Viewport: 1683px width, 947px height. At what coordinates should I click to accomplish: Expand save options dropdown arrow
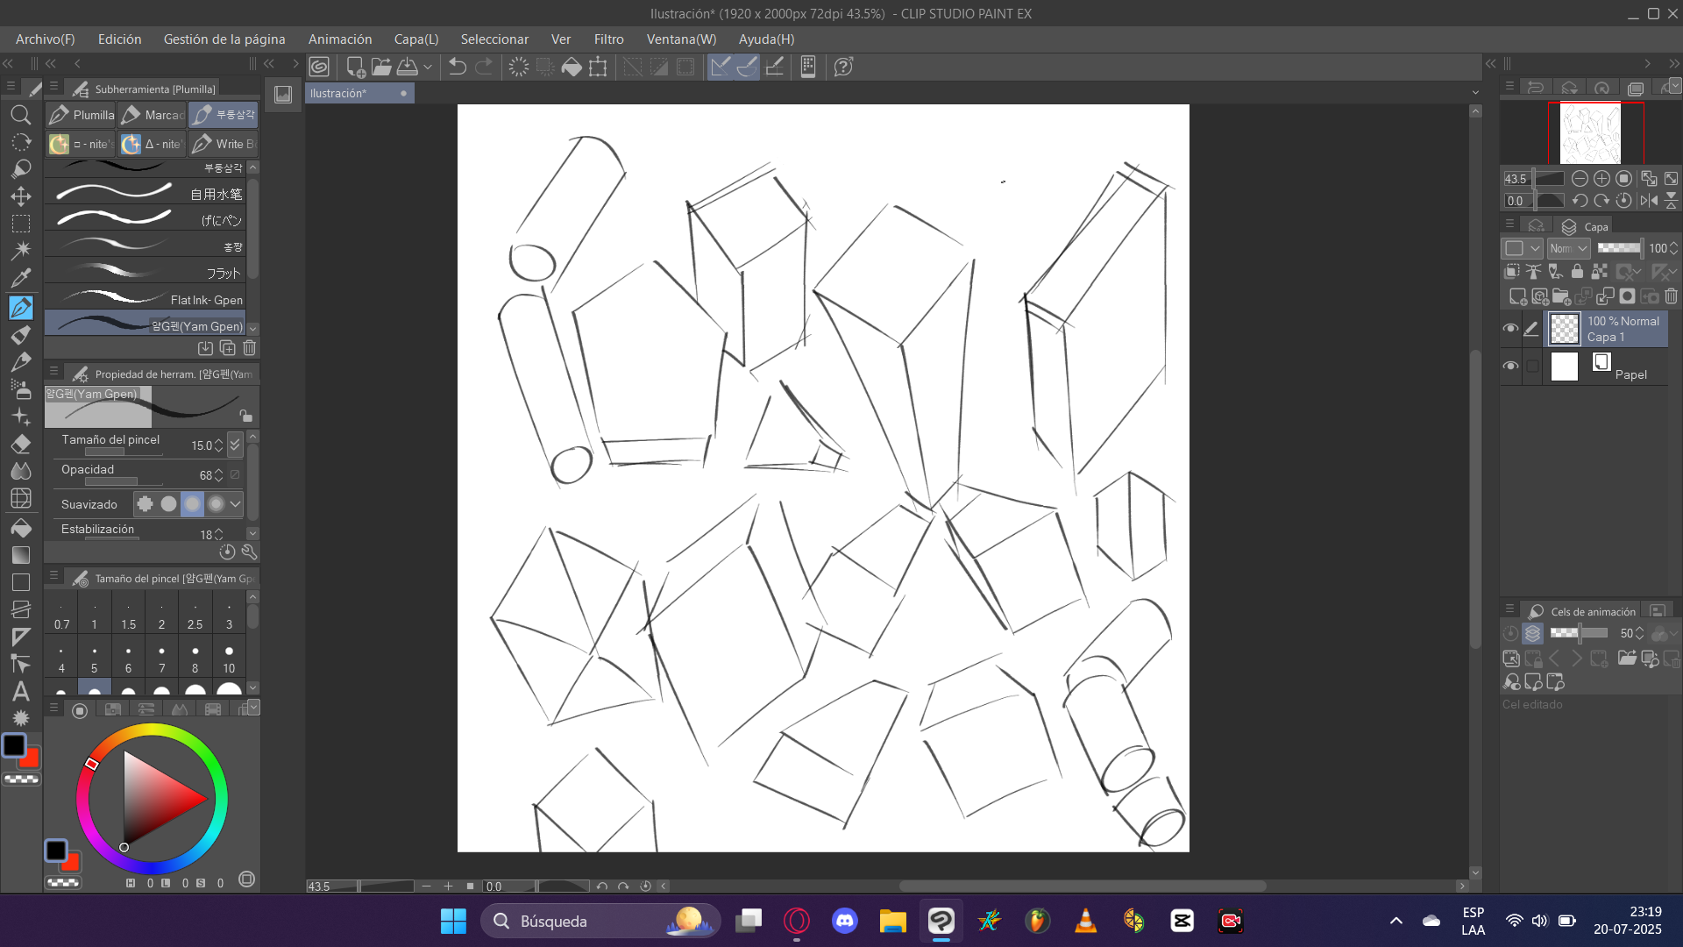point(428,67)
